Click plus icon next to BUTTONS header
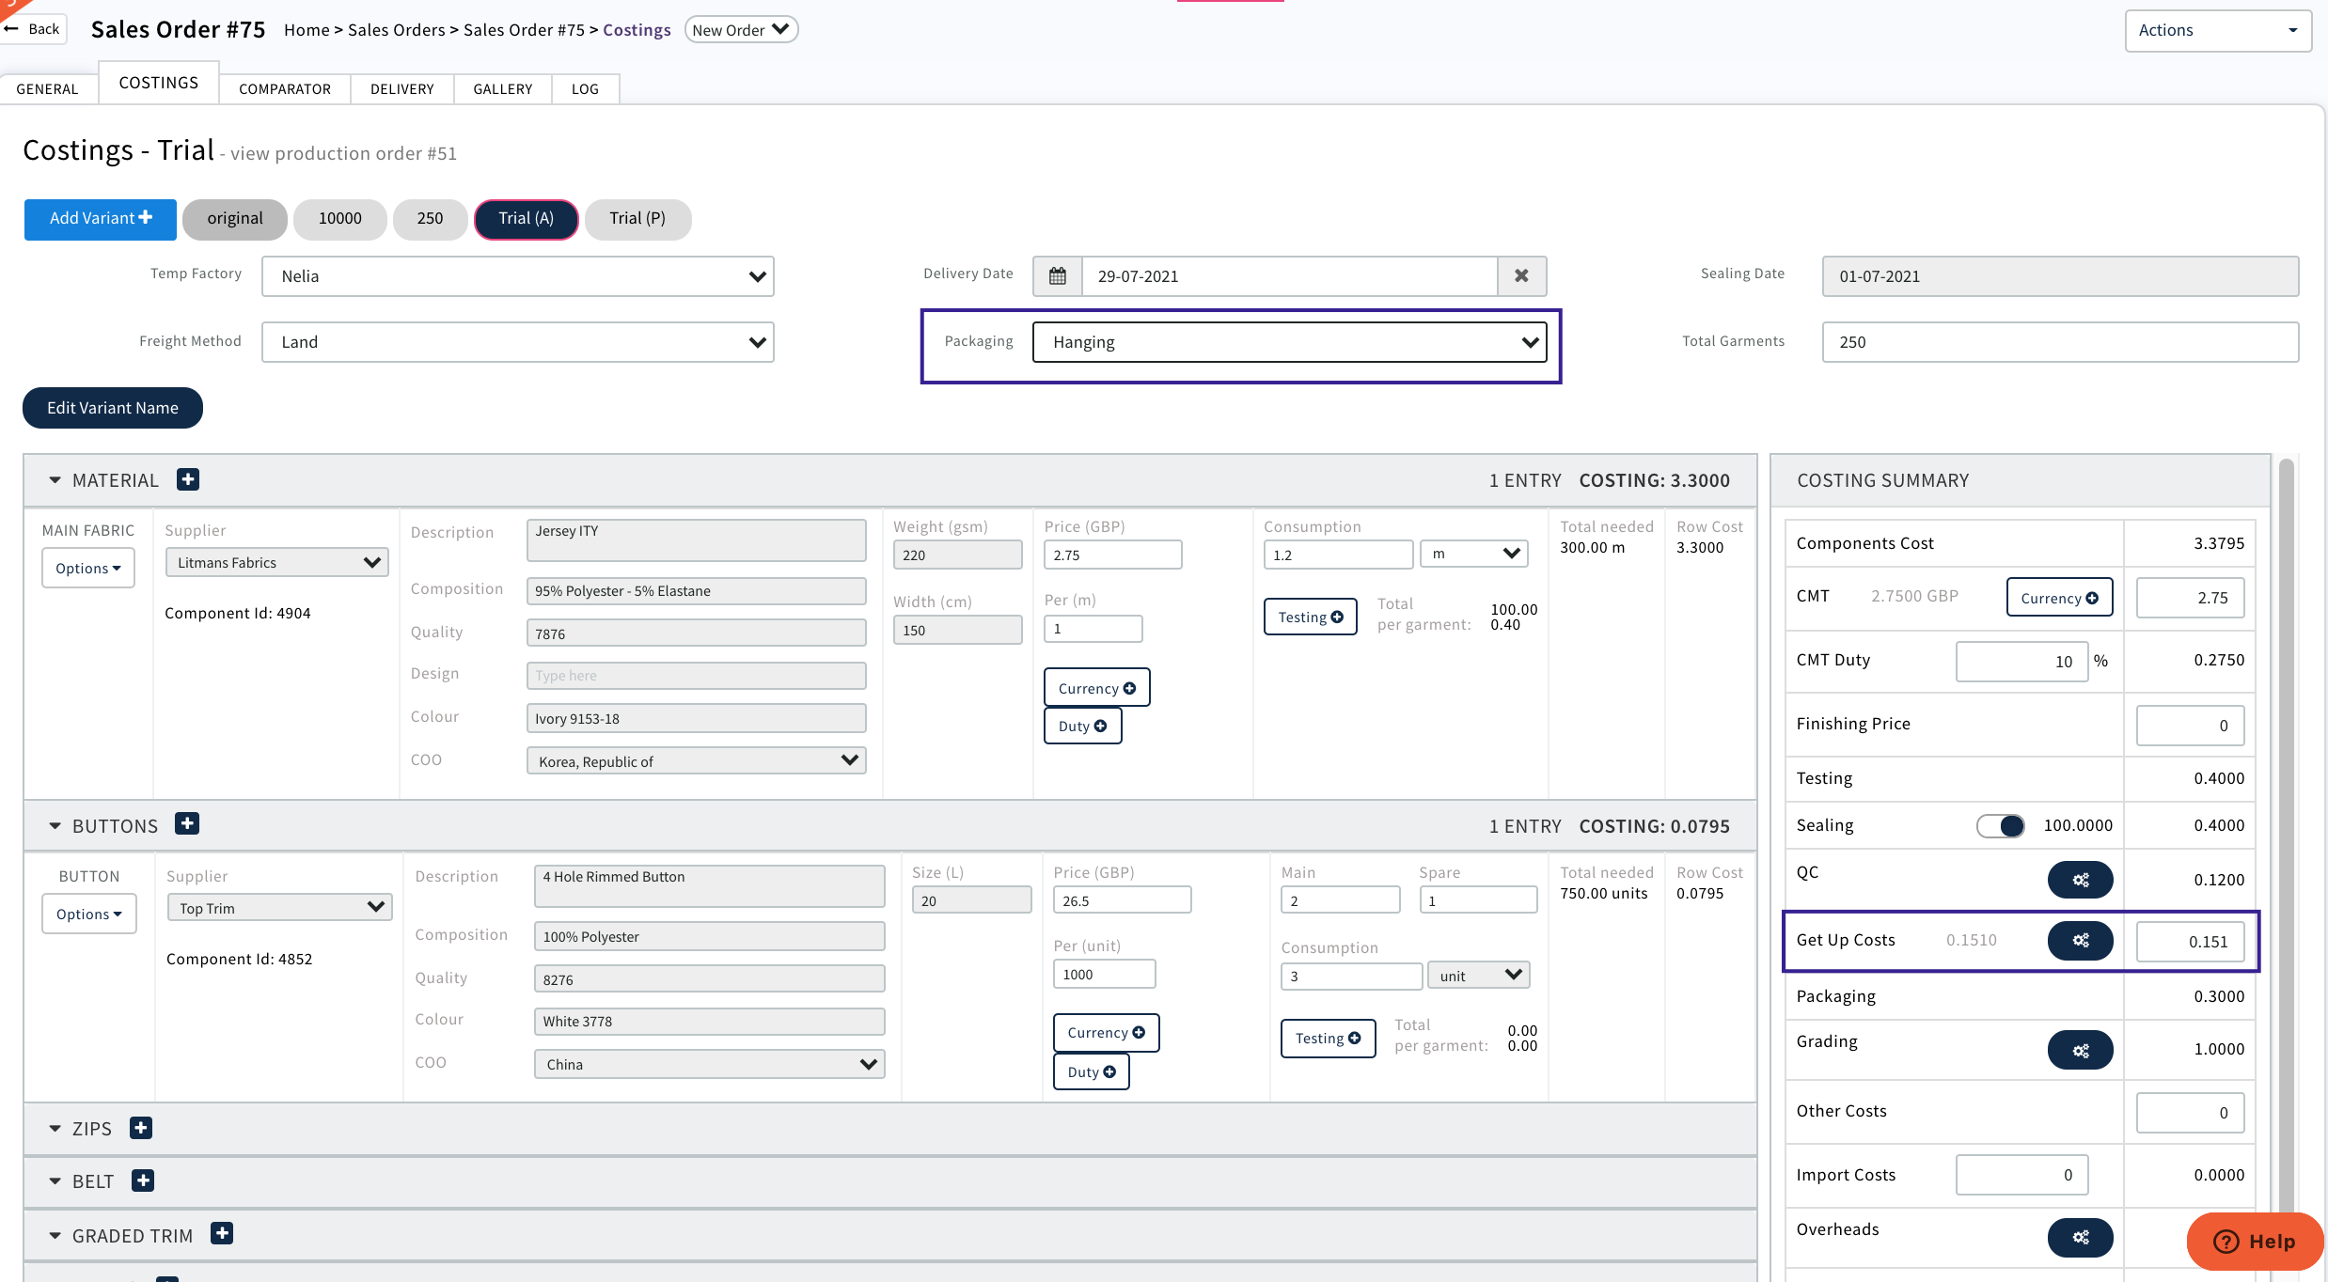Screen dimensions: 2328x1282 click(187, 824)
